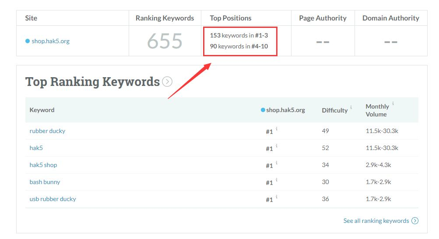Click the Monthly Volume column header
The image size is (439, 239).
click(x=377, y=110)
